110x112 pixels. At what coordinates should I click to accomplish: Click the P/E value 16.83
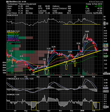(x=47, y=6)
